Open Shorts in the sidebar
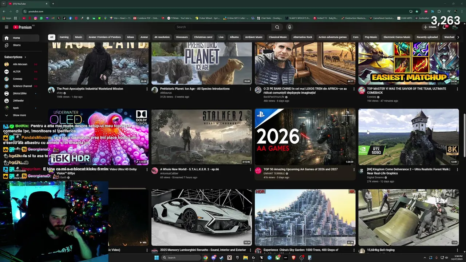Viewport: 466px width, 262px height. click(x=21, y=45)
